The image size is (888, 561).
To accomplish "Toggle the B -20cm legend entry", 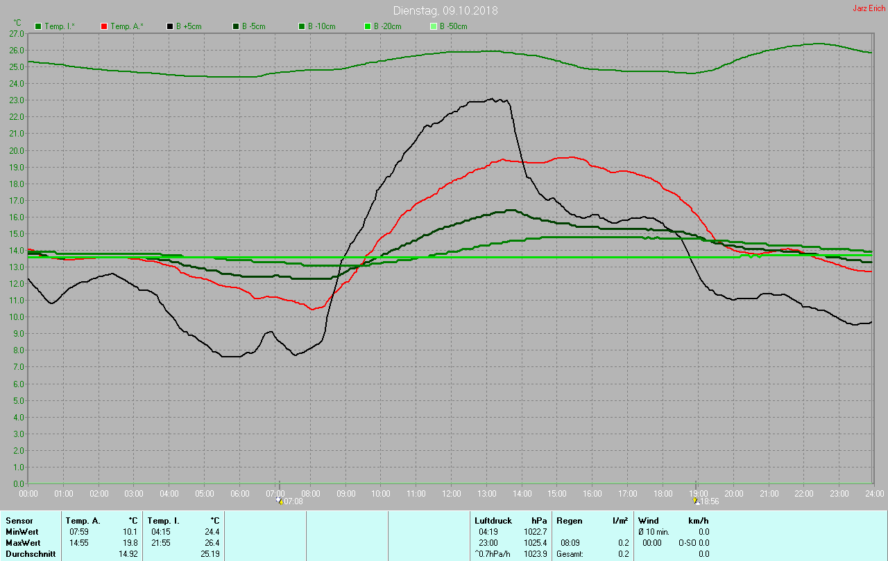I will click(x=382, y=26).
